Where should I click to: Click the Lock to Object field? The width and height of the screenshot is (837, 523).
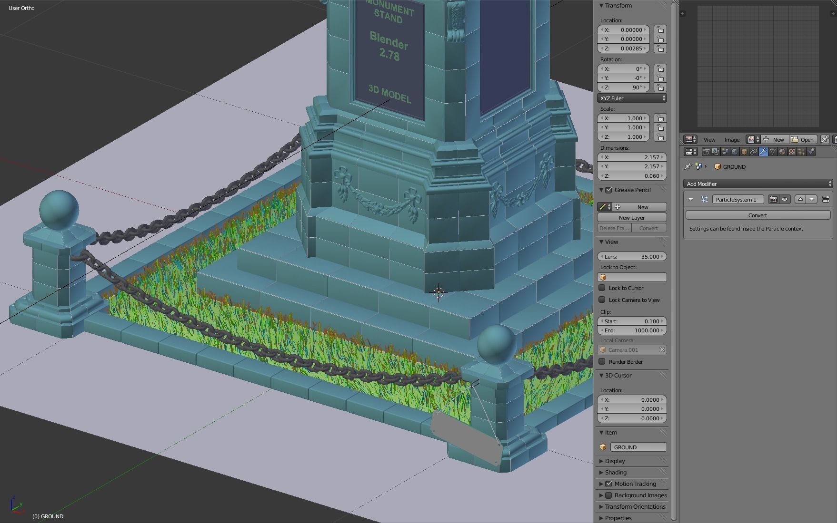[x=632, y=277]
